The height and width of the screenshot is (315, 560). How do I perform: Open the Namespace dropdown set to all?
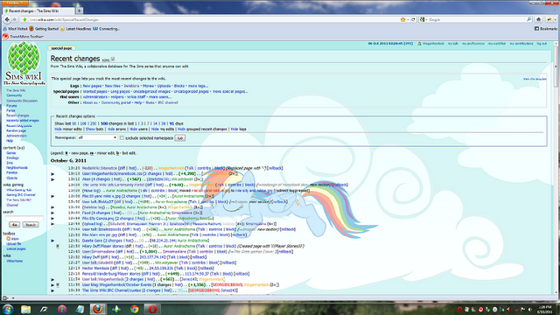point(97,137)
